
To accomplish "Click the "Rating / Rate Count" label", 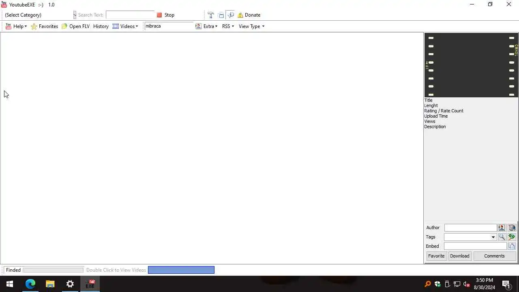I will [444, 111].
